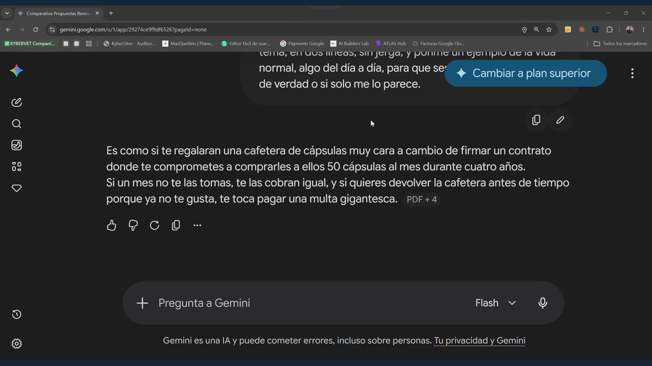Screen dimensions: 652x366
Task: Click the Claude starburst extension icon
Action: pyautogui.click(x=582, y=29)
